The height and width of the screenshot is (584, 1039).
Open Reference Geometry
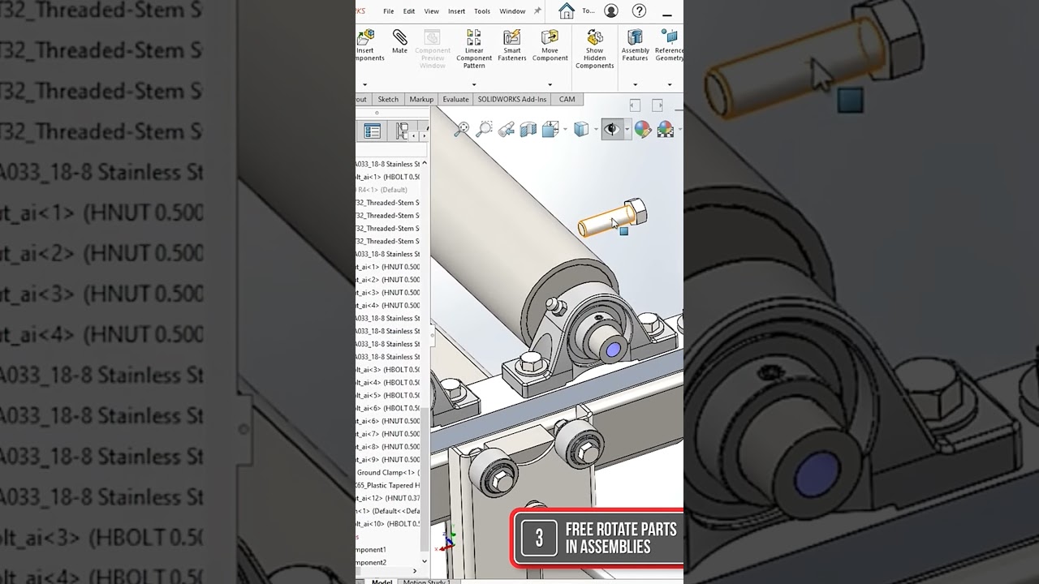coord(669,45)
